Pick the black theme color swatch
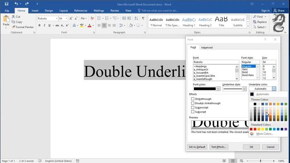290x163 pixels. pos(255,104)
